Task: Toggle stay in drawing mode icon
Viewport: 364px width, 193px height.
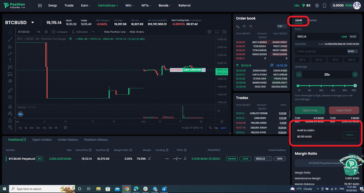Action: 10,113
